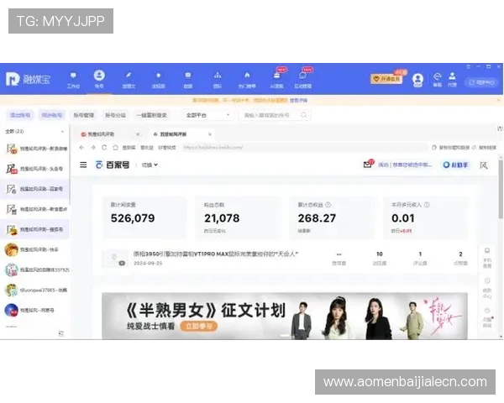
Task: Select the 新浪微博 account in sidebar
Action: pos(35,149)
